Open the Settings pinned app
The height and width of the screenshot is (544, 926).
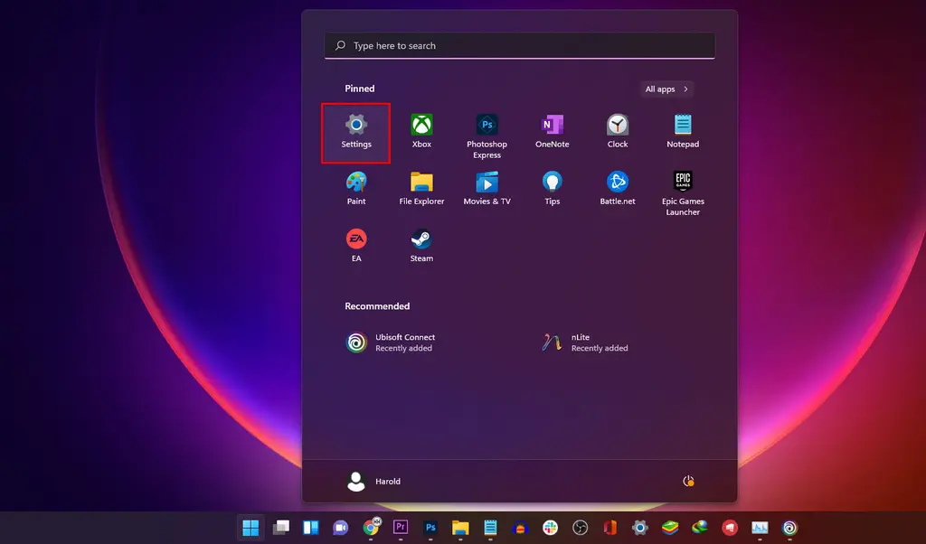pyautogui.click(x=356, y=132)
